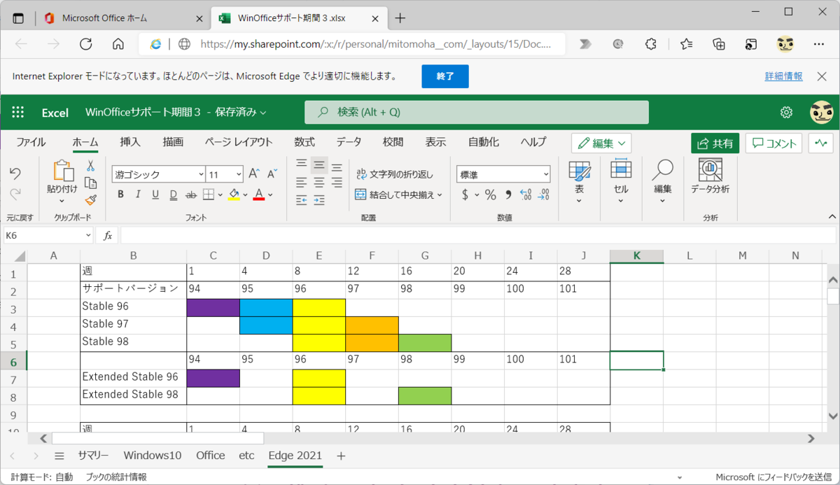
Task: Switch to the 数式 ribbon tab
Action: (x=304, y=142)
